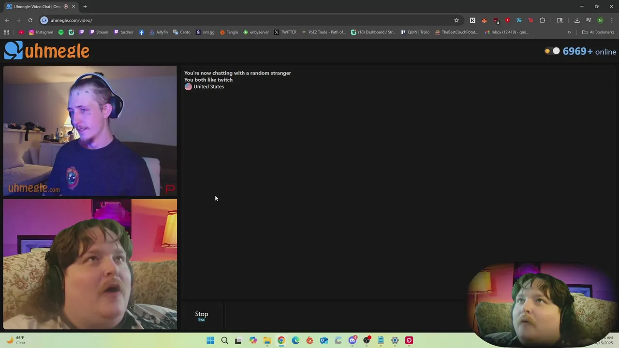Open Windows taskbar Search
Image resolution: width=619 pixels, height=348 pixels.
224,340
